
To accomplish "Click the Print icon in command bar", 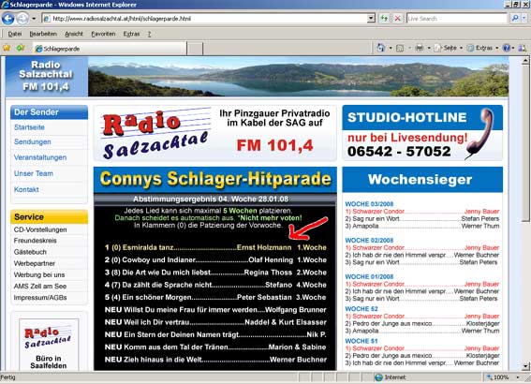I will pyautogui.click(x=420, y=48).
